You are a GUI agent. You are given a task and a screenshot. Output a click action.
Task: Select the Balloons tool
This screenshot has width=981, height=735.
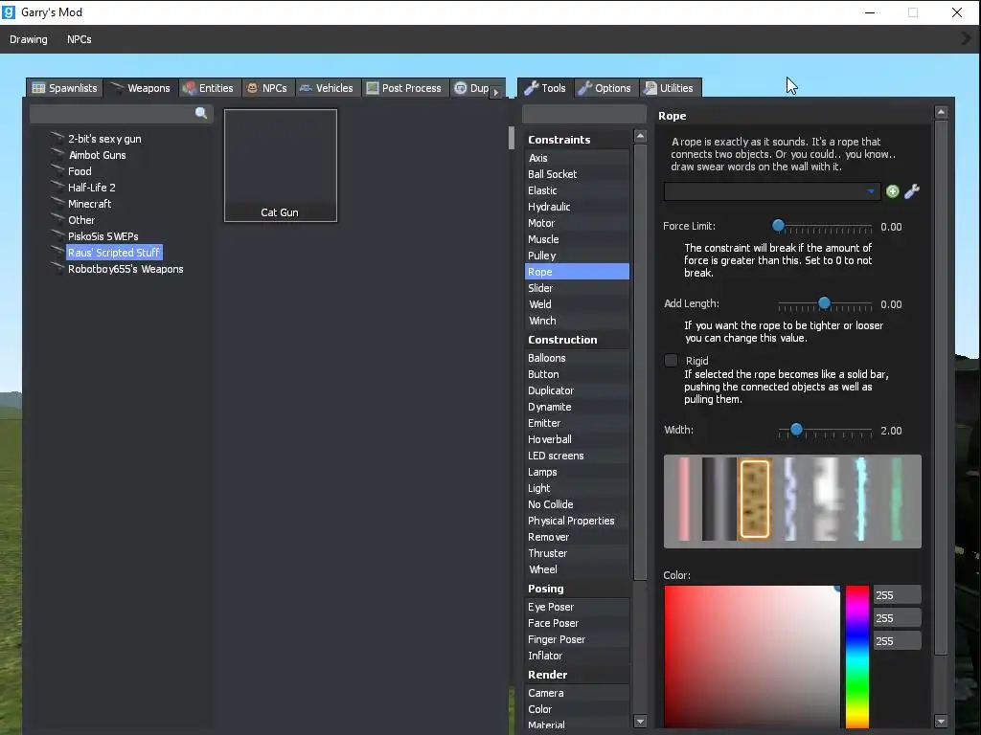577,358
